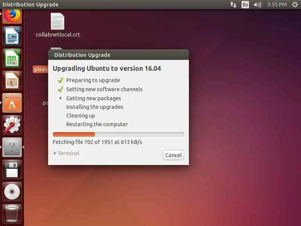This screenshot has width=301, height=226.
Task: Click 'Fetching file 702 of 1951' status text
Action: pyautogui.click(x=97, y=142)
